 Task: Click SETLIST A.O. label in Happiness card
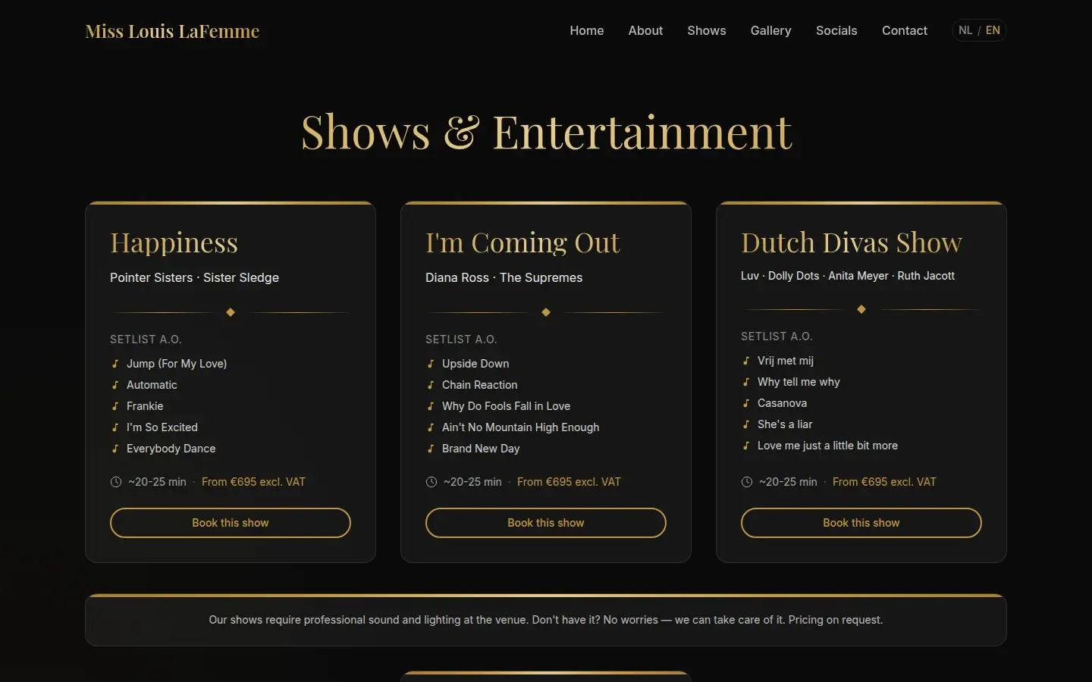146,339
